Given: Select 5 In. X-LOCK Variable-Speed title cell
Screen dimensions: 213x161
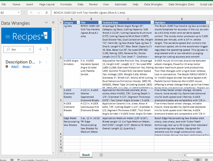Looking at the screenshot, I should pyautogui.click(x=91, y=73).
